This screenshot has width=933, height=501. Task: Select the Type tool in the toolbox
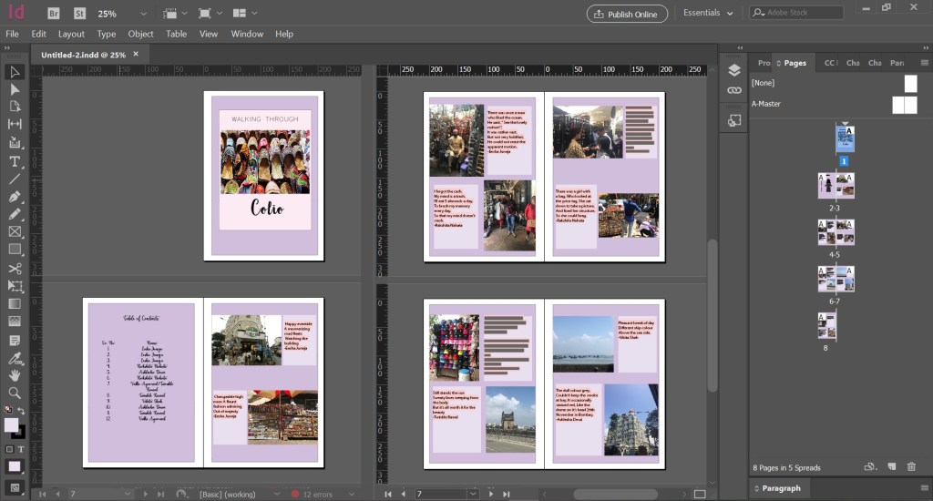click(15, 161)
